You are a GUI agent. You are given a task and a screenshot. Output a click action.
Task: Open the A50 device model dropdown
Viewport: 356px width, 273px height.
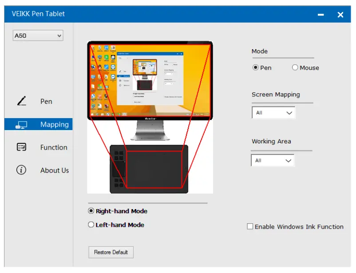coord(38,36)
